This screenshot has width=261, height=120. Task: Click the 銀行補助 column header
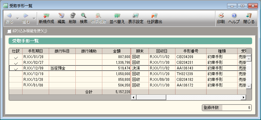(x=89, y=51)
